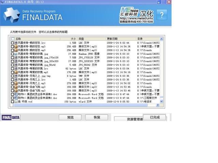
Task: Click mp3 icon of 自由飞翔.mp3 in E:\?\Sounds
Action: coord(16,87)
